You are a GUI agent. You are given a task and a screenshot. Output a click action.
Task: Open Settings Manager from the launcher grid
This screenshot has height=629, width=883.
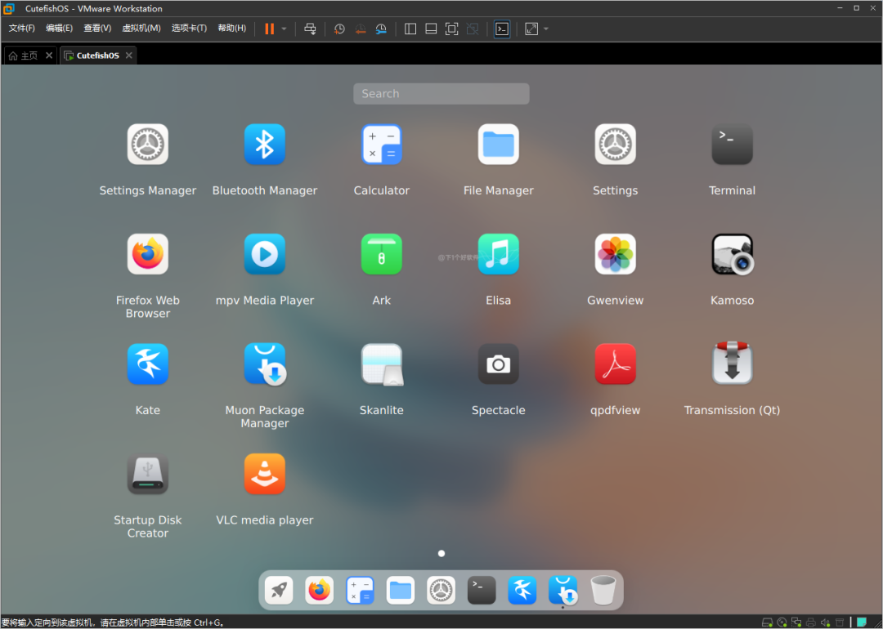[147, 145]
